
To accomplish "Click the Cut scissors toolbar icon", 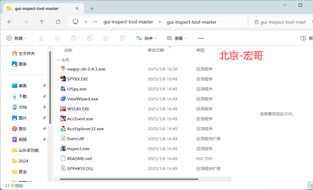I will coord(41,38).
